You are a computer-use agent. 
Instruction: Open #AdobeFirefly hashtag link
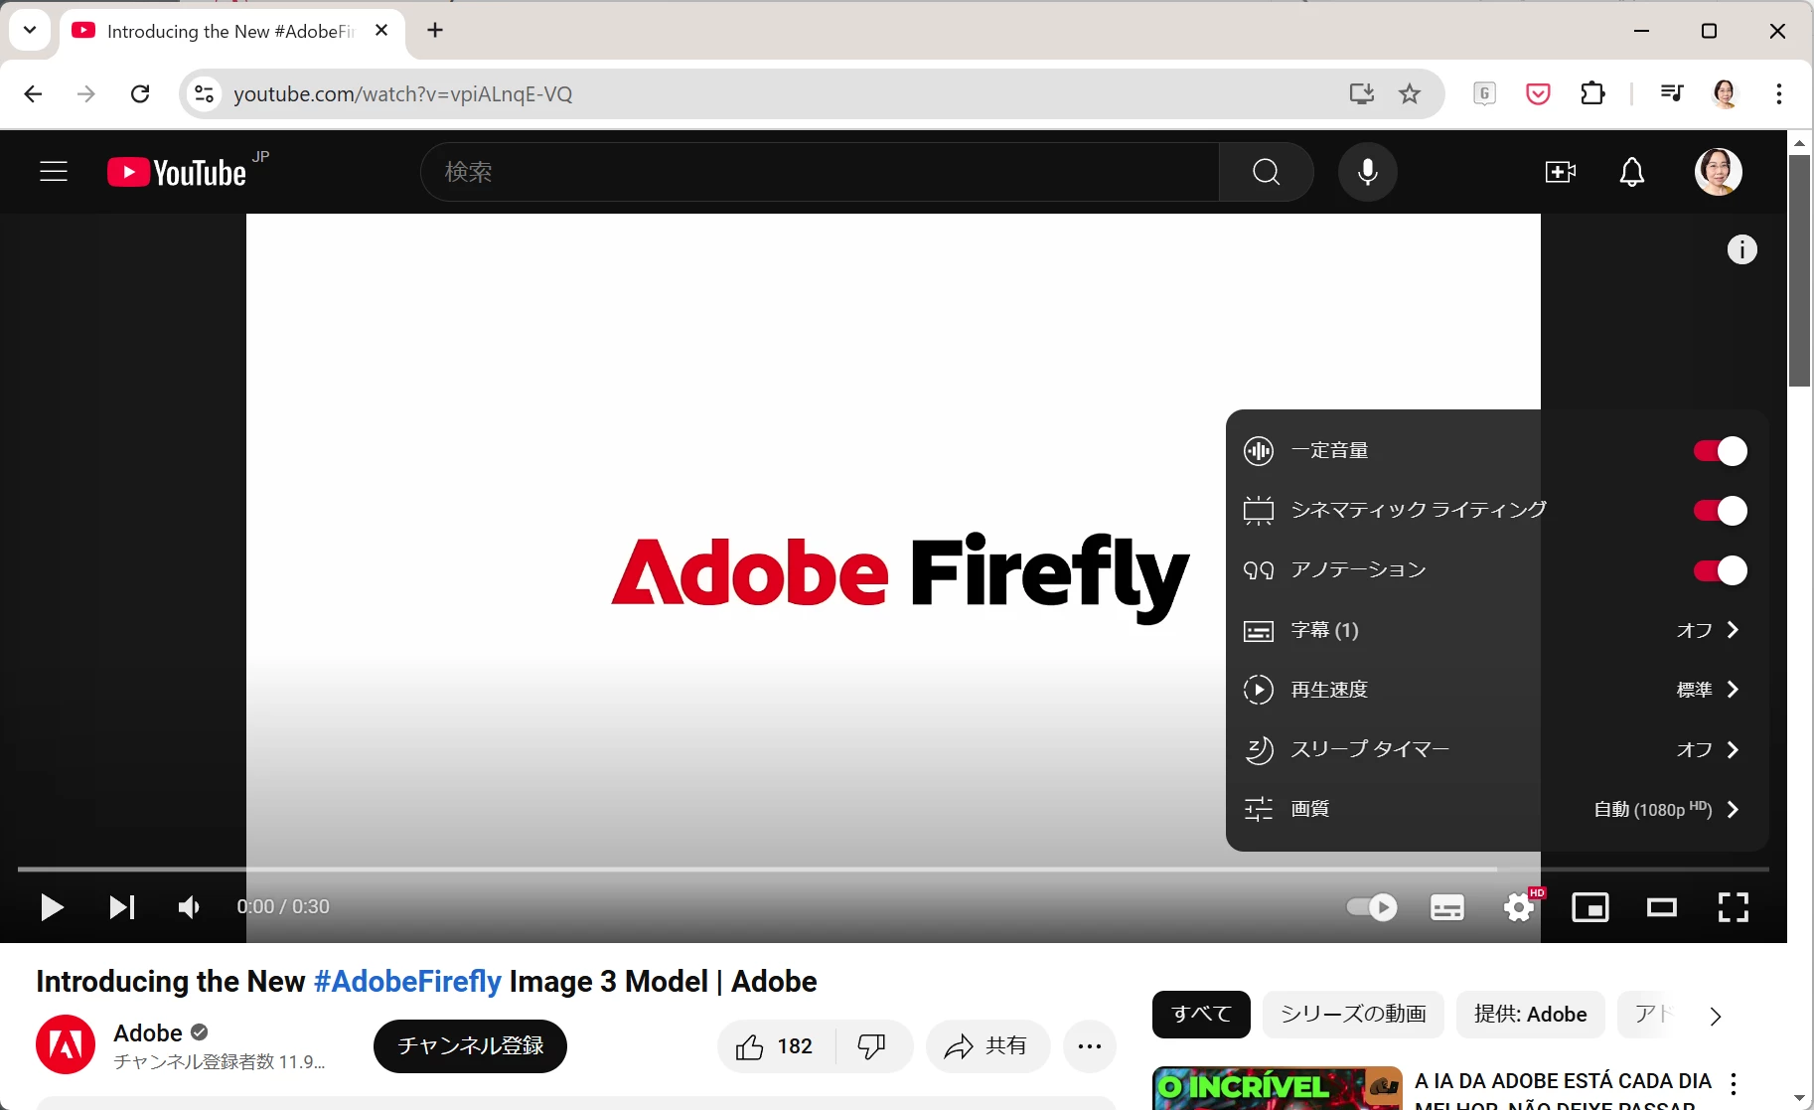point(407,982)
